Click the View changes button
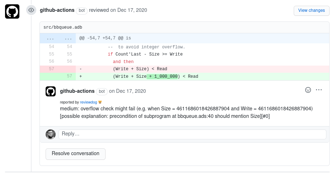Image resolution: width=335 pixels, height=177 pixels. pyautogui.click(x=311, y=10)
